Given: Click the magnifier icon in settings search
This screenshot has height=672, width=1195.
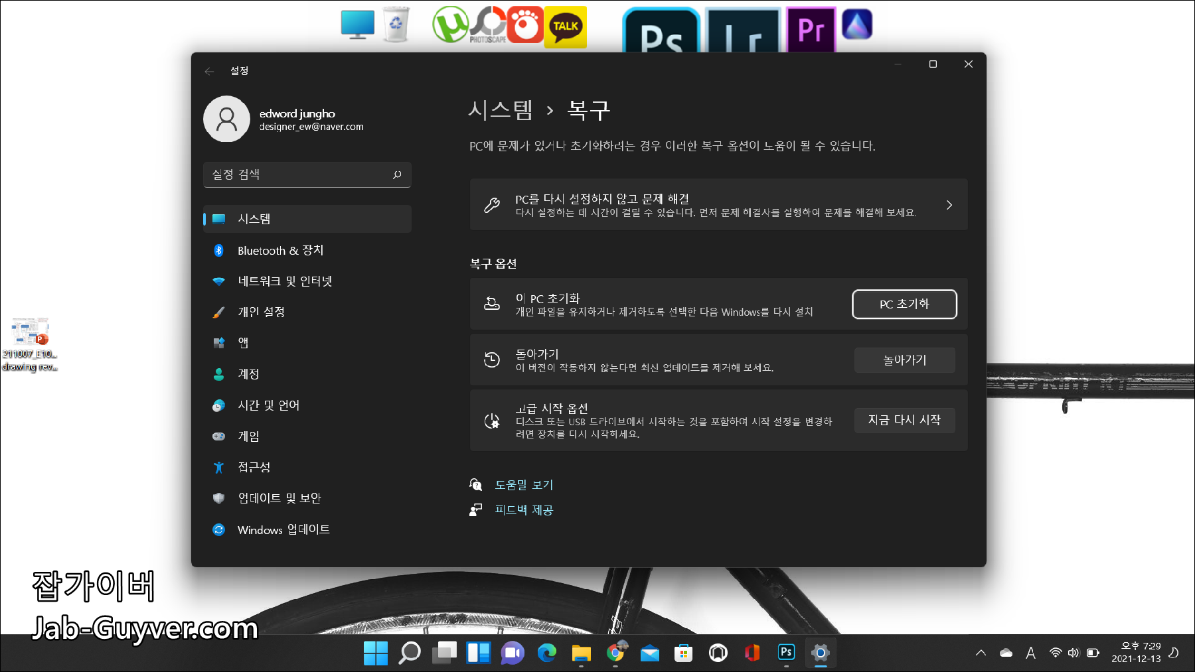Looking at the screenshot, I should pos(397,174).
